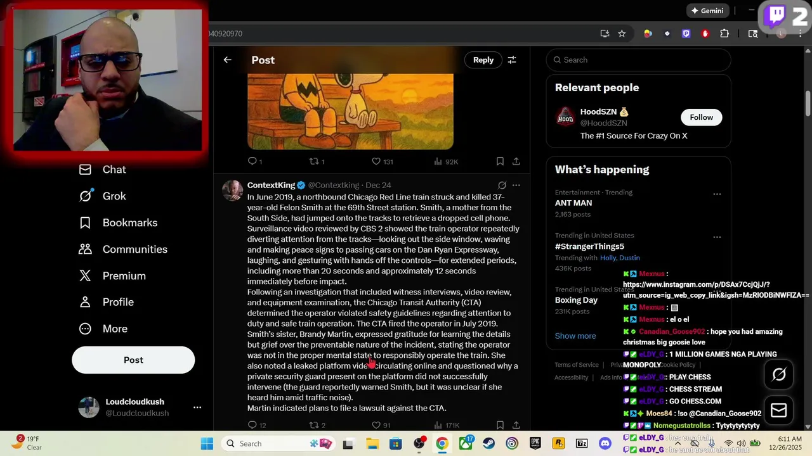Share the ContextKing post
This screenshot has height=456, width=812.
pyautogui.click(x=516, y=425)
